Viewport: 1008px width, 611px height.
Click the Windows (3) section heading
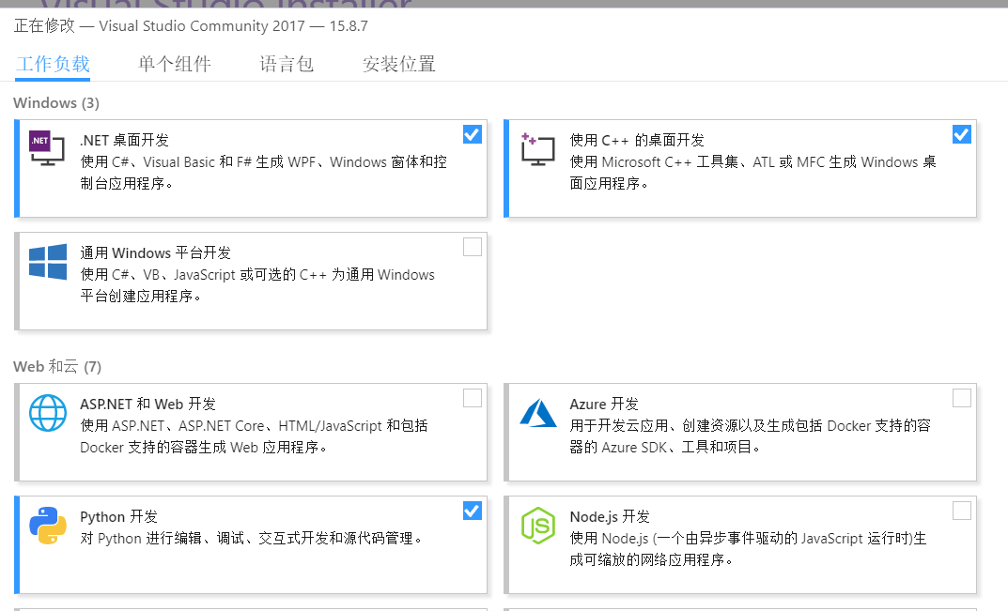tap(56, 103)
